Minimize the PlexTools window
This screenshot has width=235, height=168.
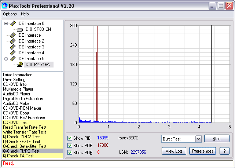pos(212,6)
